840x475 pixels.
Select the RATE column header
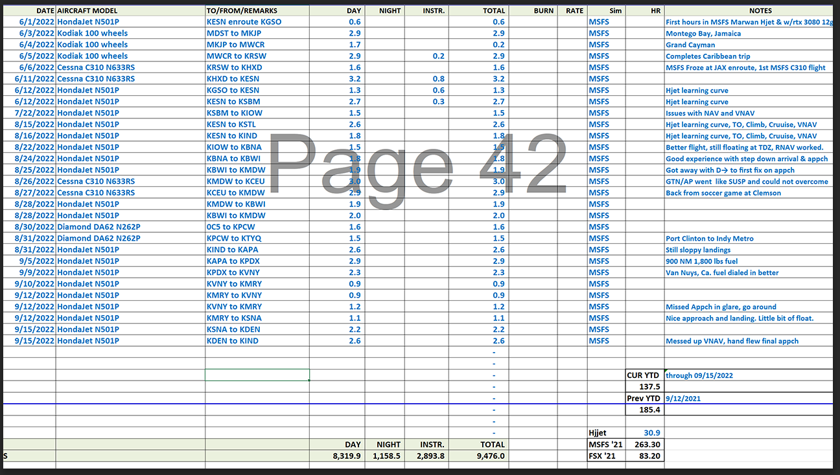click(572, 10)
